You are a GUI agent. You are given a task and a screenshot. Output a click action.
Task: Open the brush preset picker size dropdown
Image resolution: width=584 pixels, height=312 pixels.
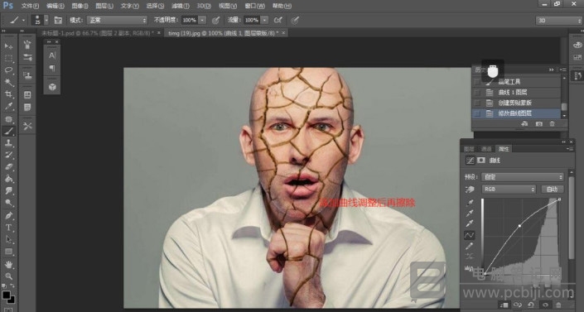[x=46, y=20]
